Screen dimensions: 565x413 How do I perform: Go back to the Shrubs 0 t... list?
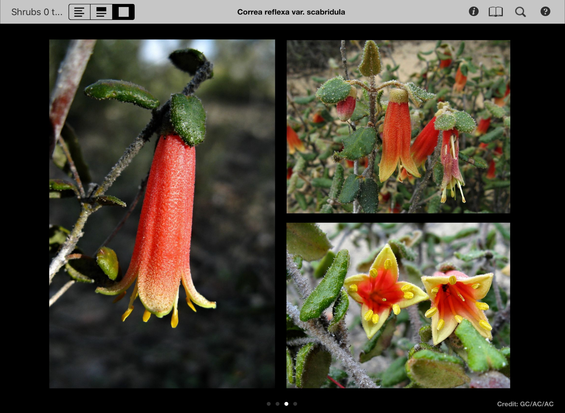click(x=37, y=12)
